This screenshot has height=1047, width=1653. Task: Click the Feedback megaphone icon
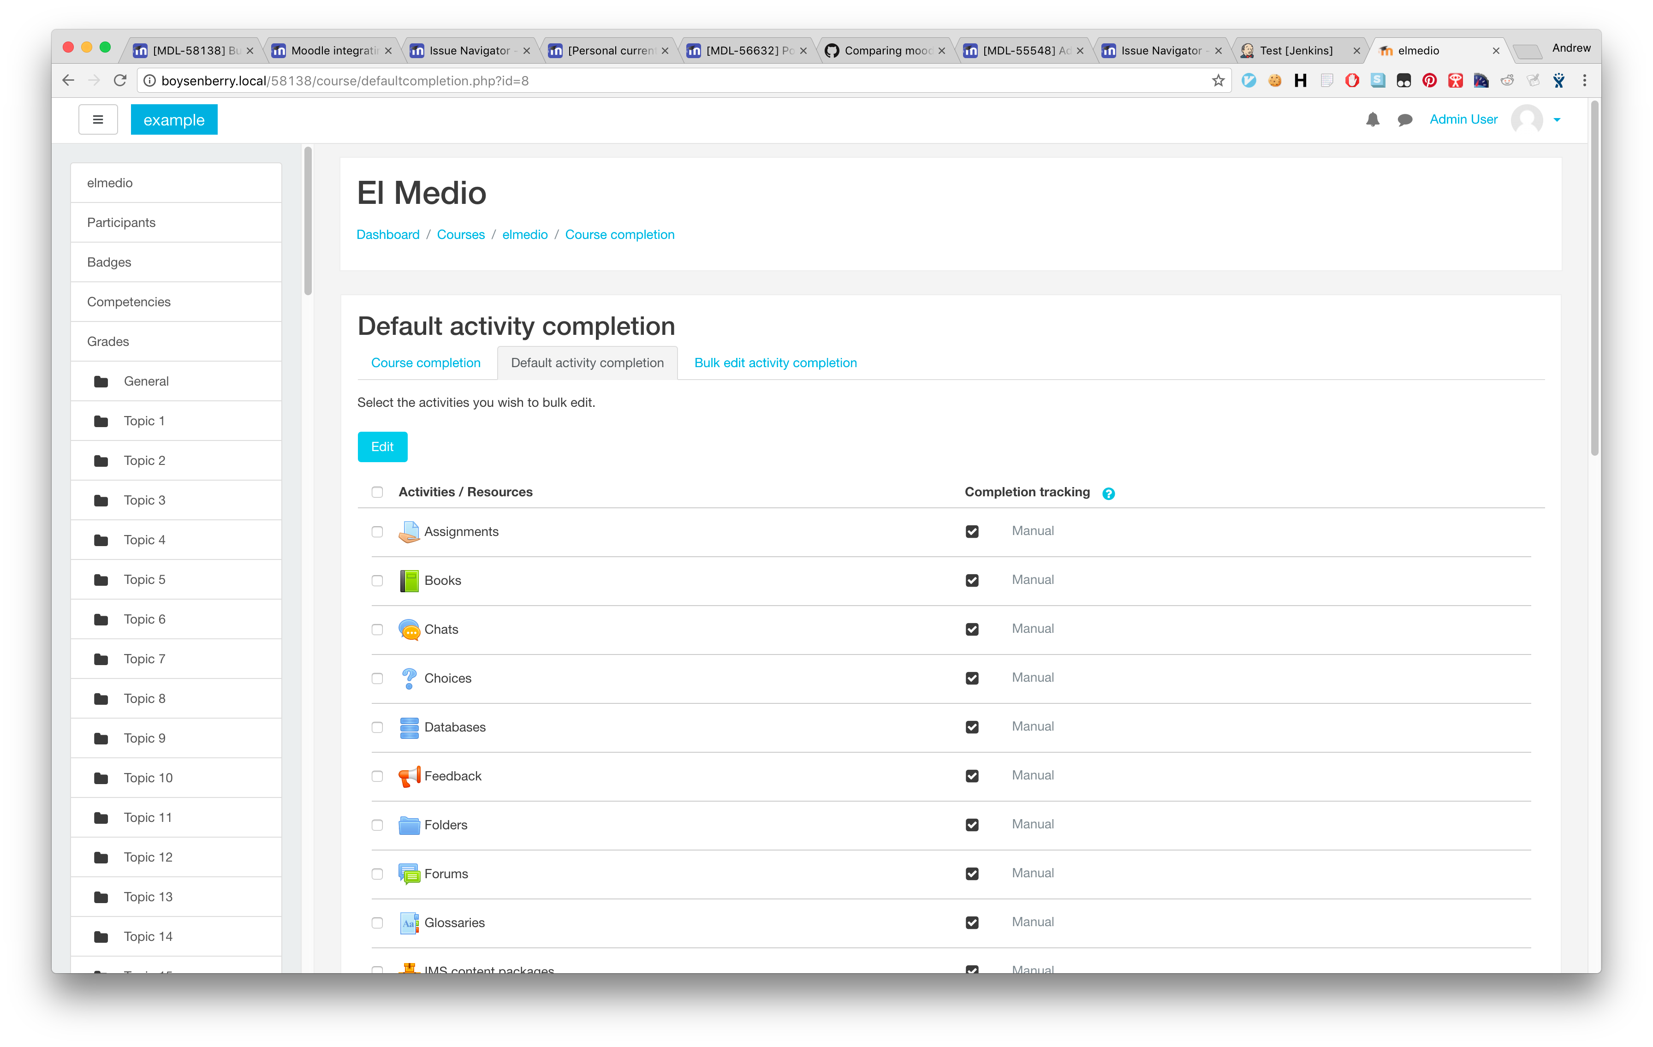(409, 776)
